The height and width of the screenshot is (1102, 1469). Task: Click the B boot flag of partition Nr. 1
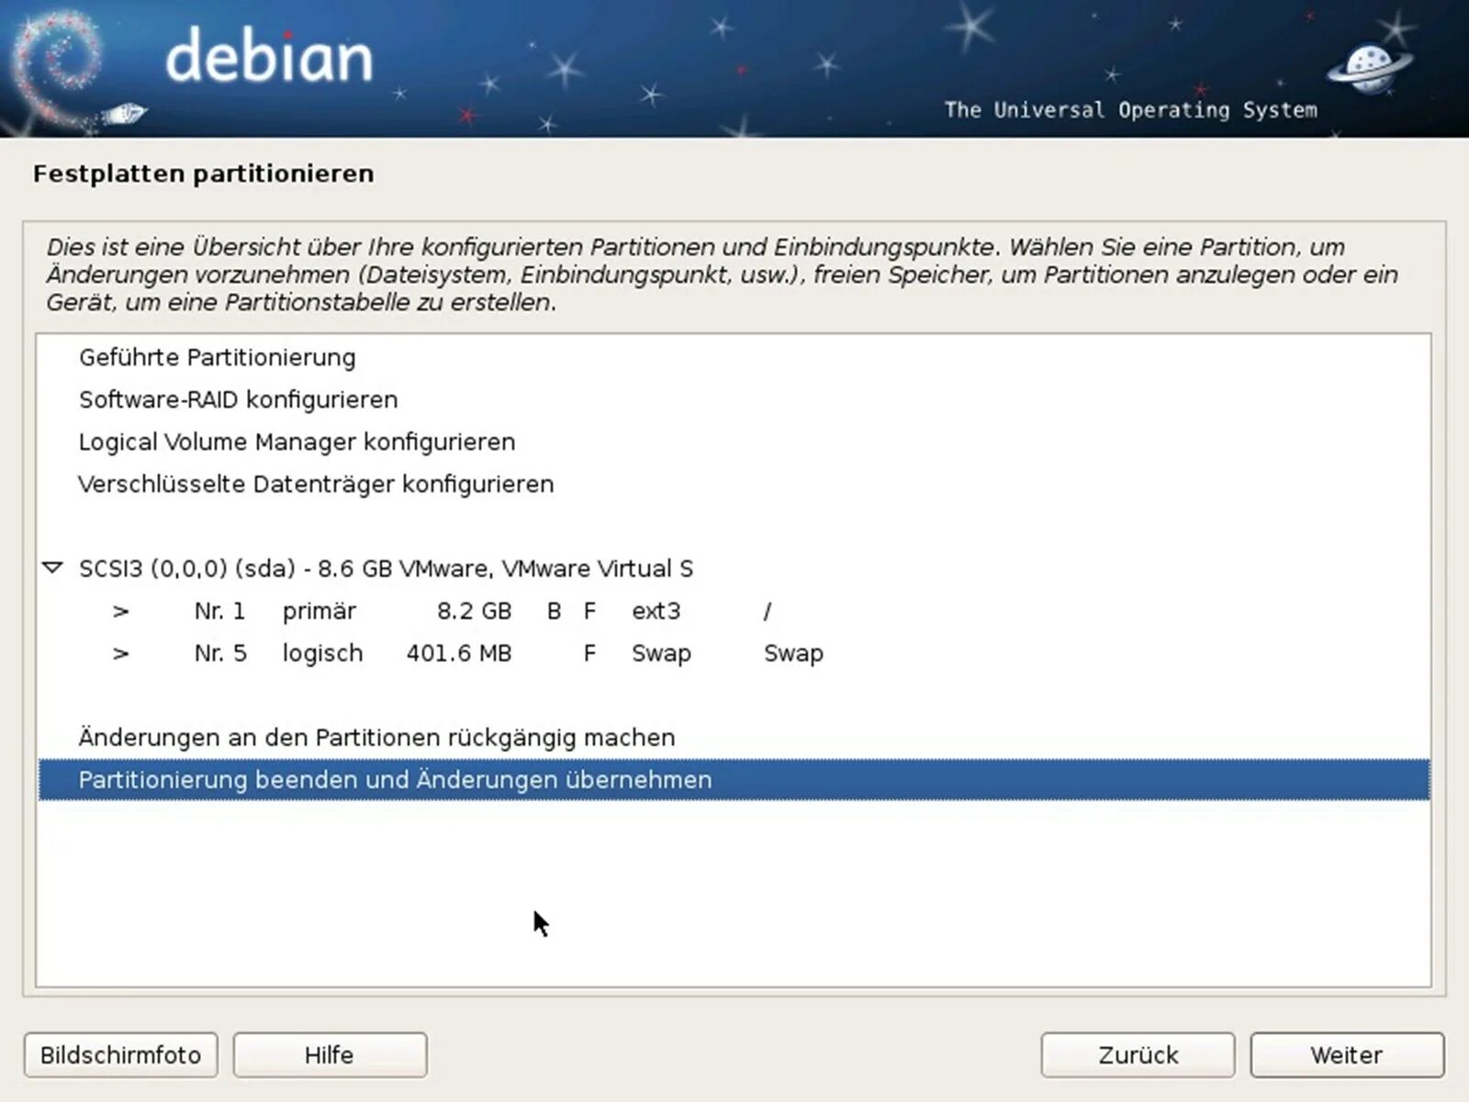pyautogui.click(x=554, y=611)
